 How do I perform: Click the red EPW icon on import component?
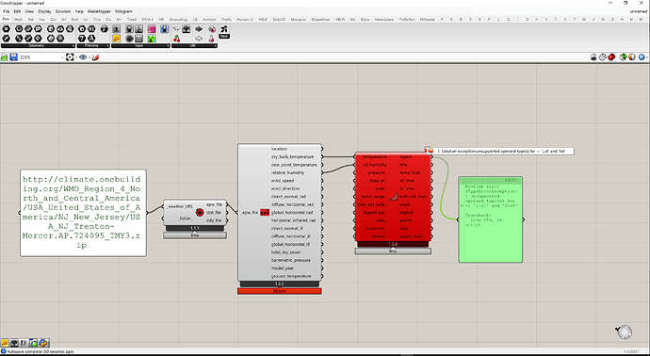[x=265, y=213]
